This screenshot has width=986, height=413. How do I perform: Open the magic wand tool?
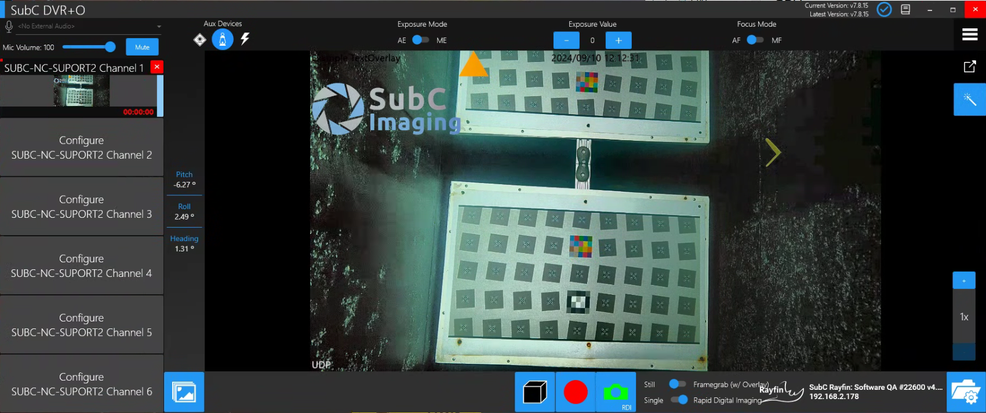coord(969,100)
